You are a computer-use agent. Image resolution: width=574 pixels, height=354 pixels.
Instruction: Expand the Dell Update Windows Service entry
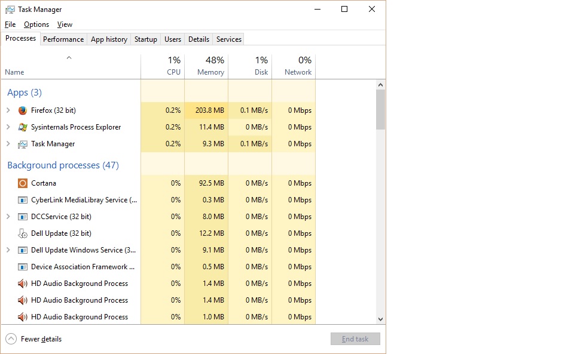[8, 250]
